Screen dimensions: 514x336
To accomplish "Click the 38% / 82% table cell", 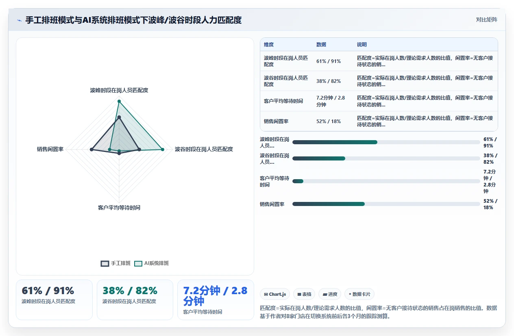I will 329,81.
